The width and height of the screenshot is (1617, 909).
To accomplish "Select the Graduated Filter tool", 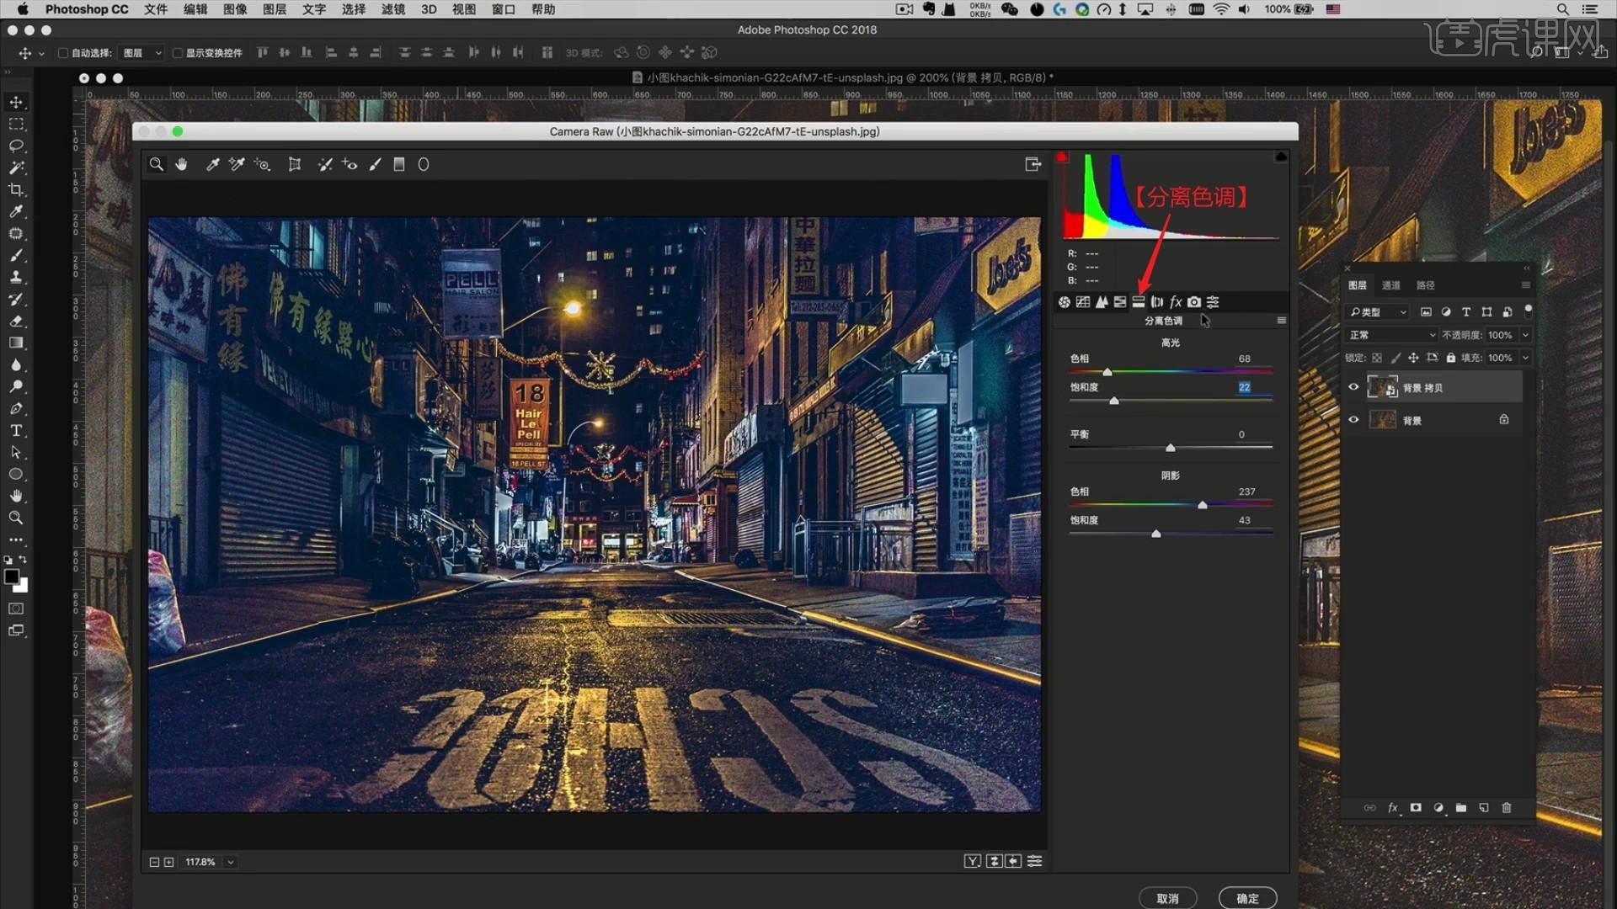I will [x=399, y=164].
